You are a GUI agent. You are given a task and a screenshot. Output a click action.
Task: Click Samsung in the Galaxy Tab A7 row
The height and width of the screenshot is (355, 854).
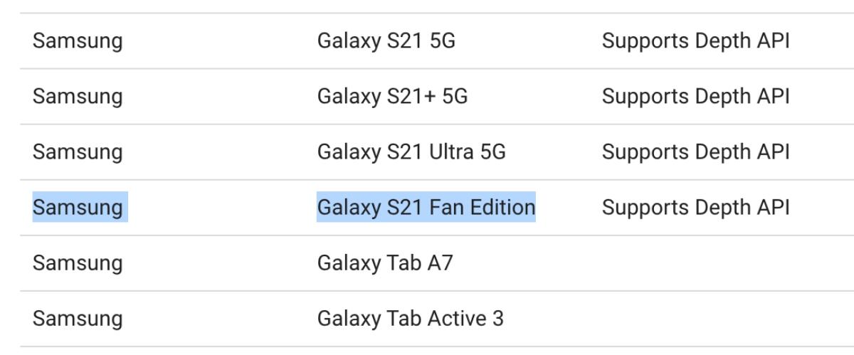pyautogui.click(x=78, y=263)
